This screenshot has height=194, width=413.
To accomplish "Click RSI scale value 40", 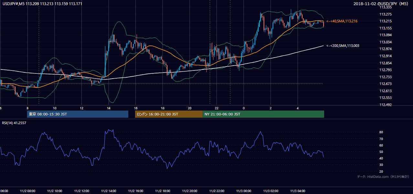I will coord(381,158).
